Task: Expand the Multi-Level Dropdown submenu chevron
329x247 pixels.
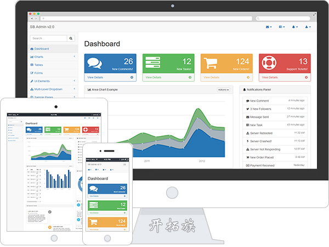Action: coord(75,89)
